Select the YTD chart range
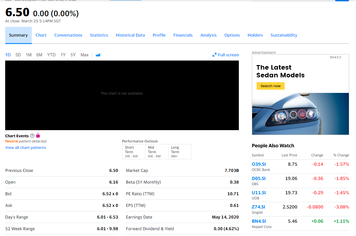The height and width of the screenshot is (236, 356). pyautogui.click(x=51, y=55)
